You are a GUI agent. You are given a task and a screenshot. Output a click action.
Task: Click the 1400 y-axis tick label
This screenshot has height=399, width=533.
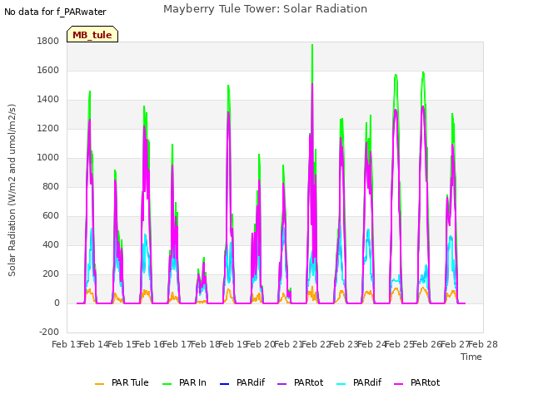48,100
